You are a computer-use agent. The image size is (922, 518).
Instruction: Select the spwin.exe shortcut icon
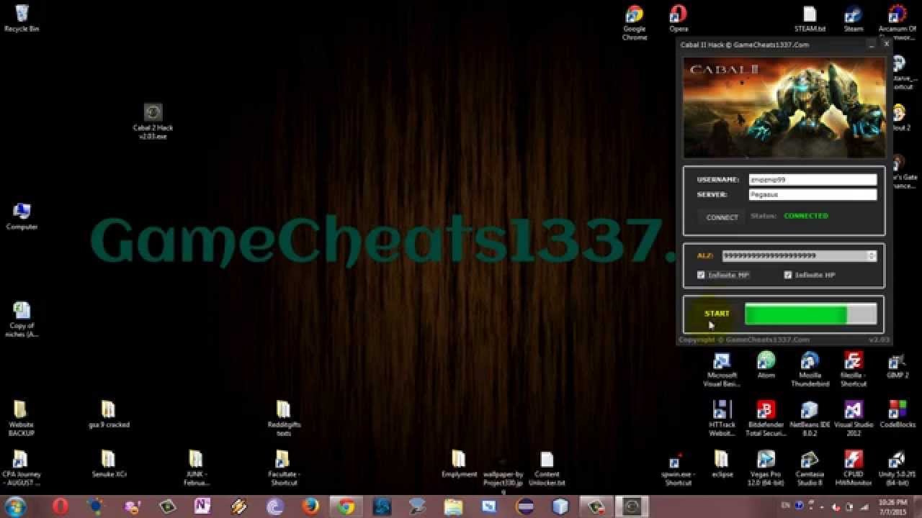677,468
